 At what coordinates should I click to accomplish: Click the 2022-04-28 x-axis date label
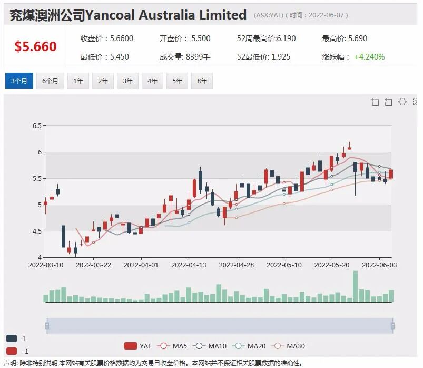tap(237, 265)
